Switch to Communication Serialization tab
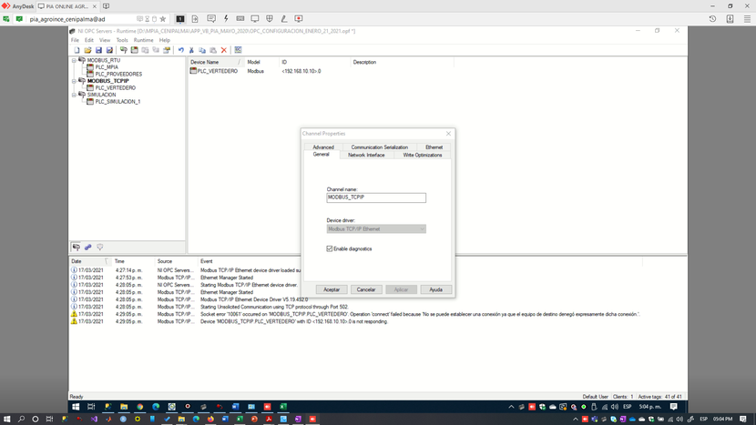Viewport: 756px width, 425px height. click(x=380, y=147)
